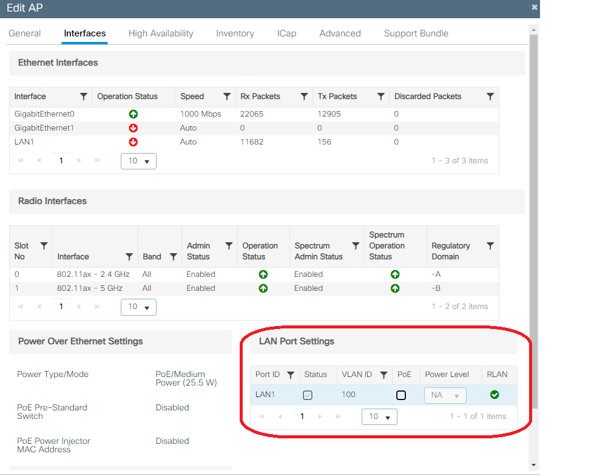The image size is (591, 476).
Task: Open Radio table items-per-page dropdown
Action: [138, 307]
